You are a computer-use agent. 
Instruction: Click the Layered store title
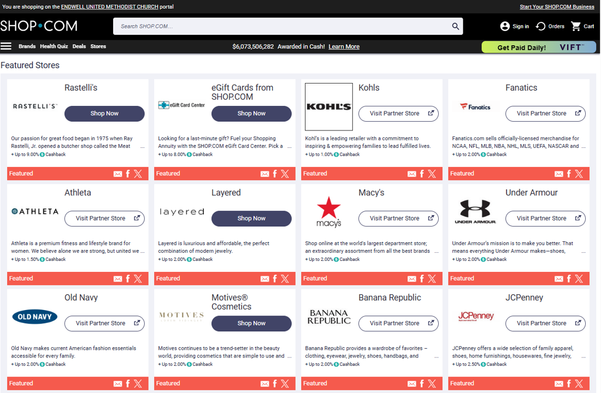point(226,193)
